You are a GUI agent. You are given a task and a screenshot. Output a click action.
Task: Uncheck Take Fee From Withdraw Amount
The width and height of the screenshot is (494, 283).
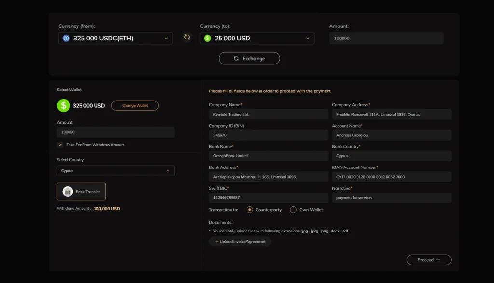[x=60, y=145]
